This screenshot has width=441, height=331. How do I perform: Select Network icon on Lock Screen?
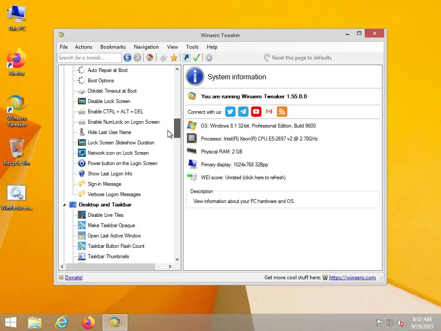coord(118,153)
